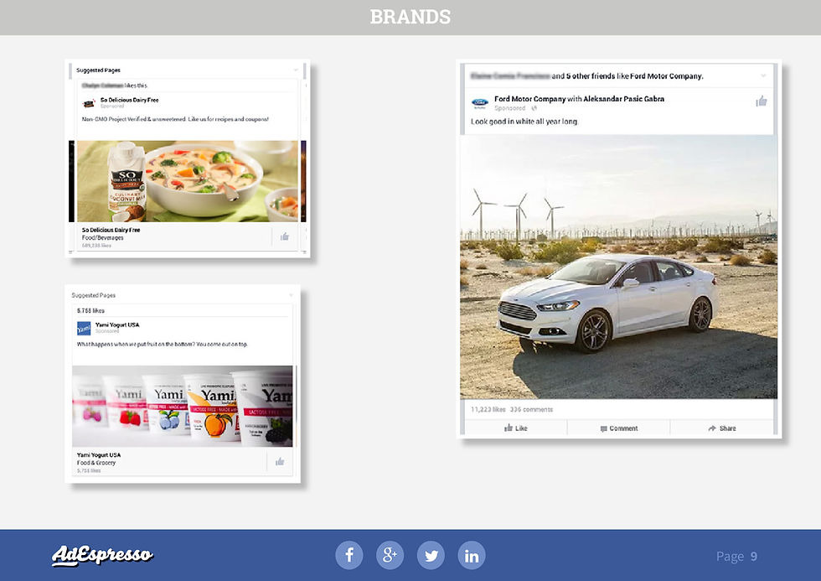Viewport: 821px width, 581px height.
Task: Click 'So Delicious Dairy Free' caption below soup image
Action: point(111,230)
